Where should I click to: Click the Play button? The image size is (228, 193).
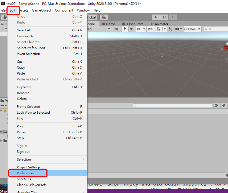[156, 17]
